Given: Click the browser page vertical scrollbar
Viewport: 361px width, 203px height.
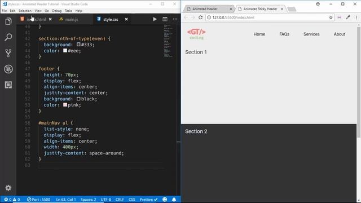Looking at the screenshot, I should coord(359,82).
